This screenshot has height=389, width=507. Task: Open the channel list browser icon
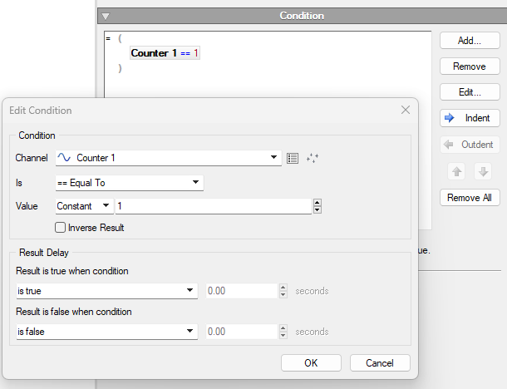[292, 158]
